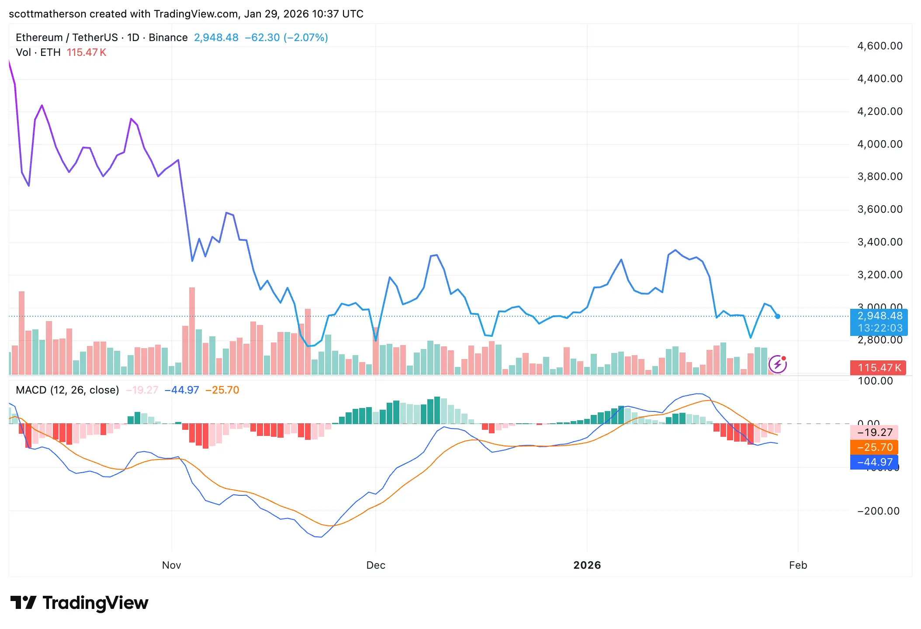This screenshot has width=921, height=629.
Task: Click the red 115.47 K volume axis label
Action: pyautogui.click(x=879, y=368)
